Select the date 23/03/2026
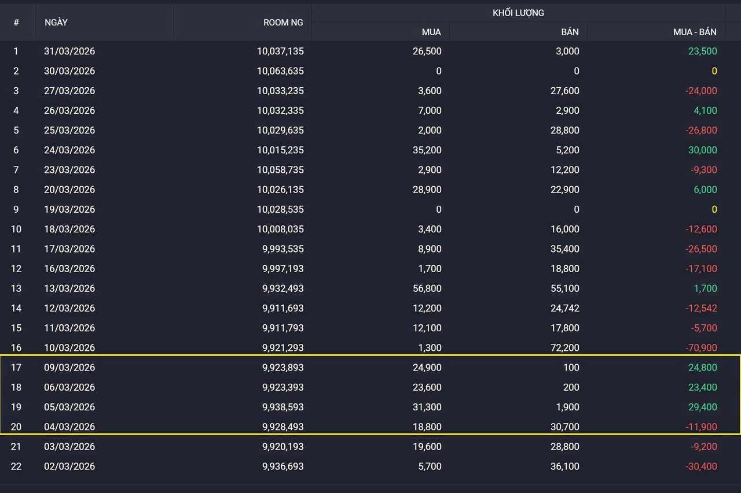Image resolution: width=741 pixels, height=493 pixels. point(69,170)
